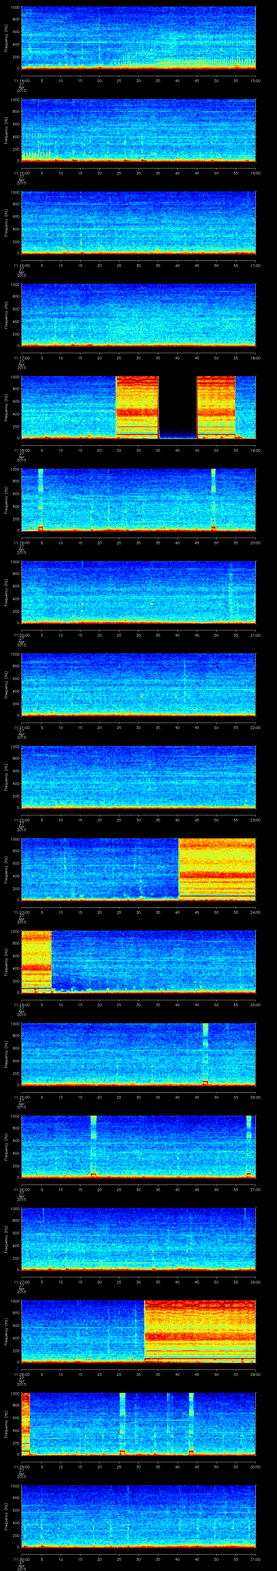Click the "11:27:00" start time label
The height and width of the screenshot is (1571, 277).
coord(21,1282)
